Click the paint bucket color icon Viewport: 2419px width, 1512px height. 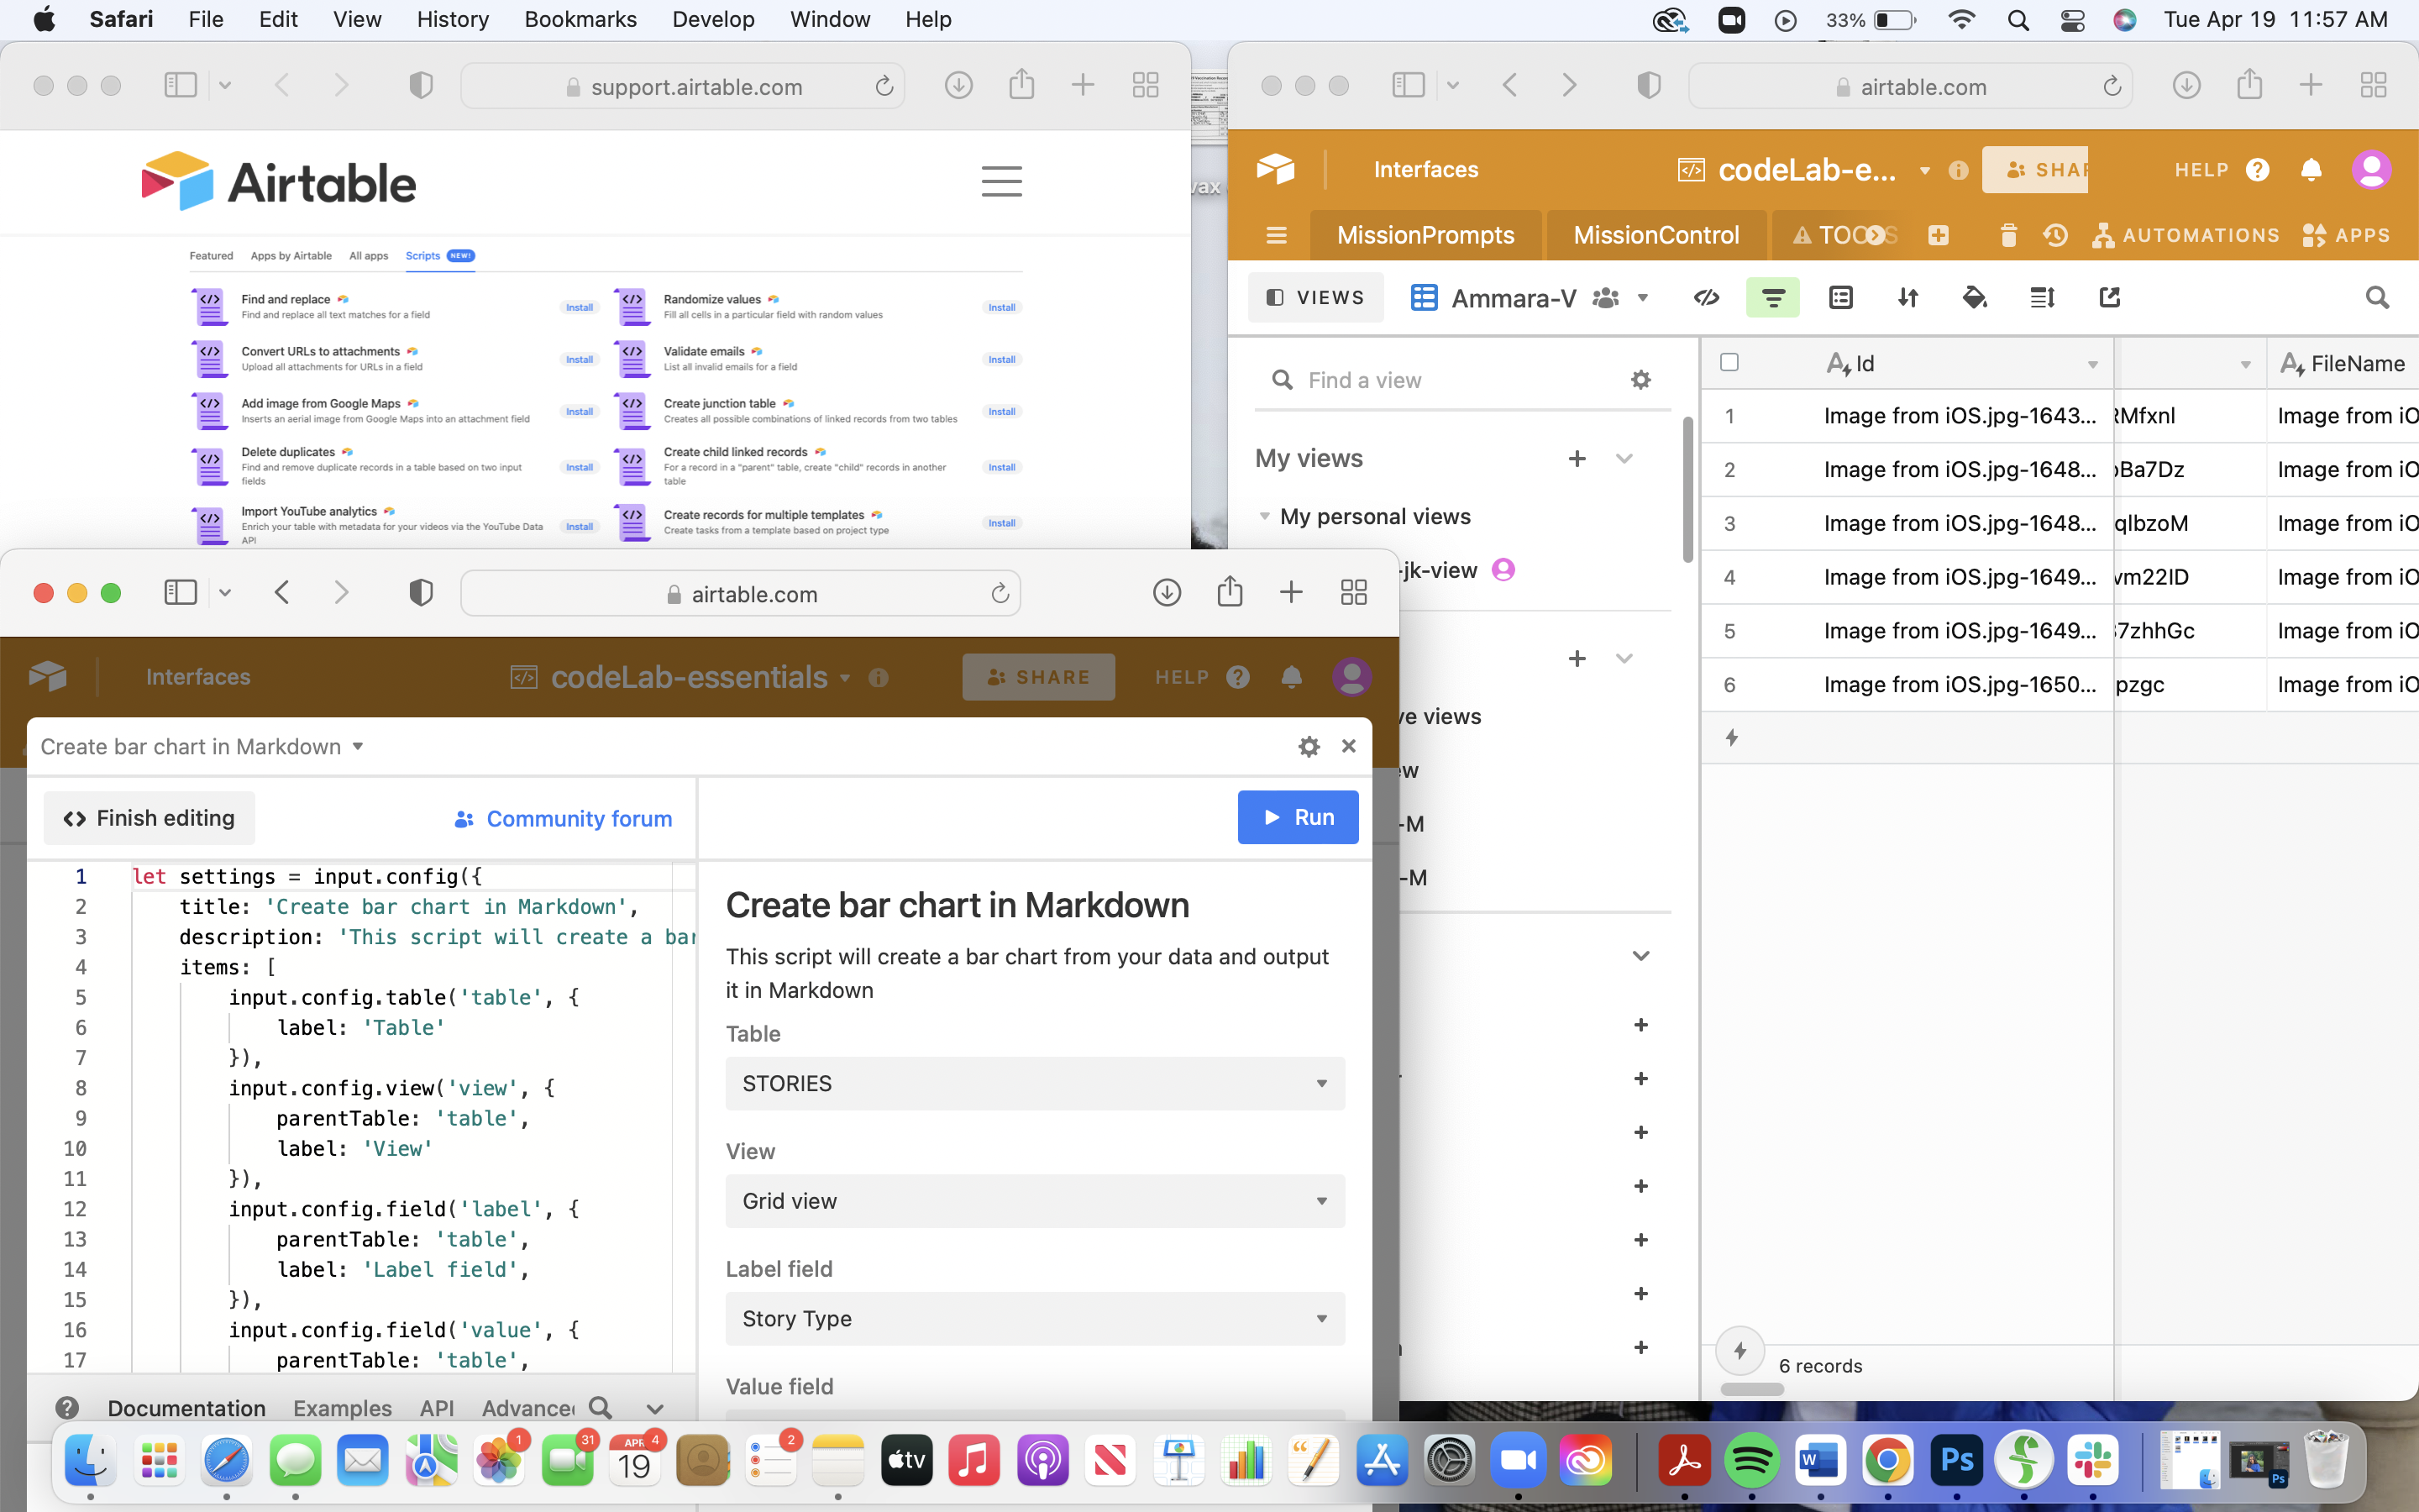coord(1974,298)
